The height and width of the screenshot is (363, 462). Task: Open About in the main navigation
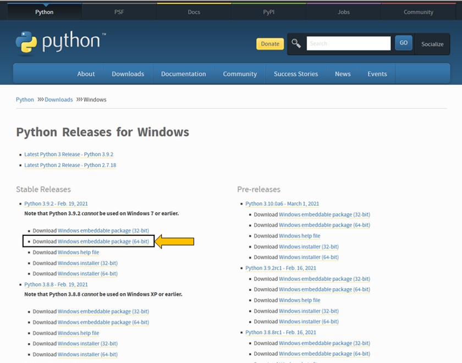click(x=86, y=74)
